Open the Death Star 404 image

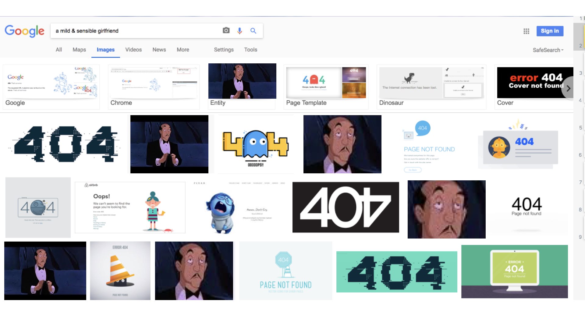(38, 207)
